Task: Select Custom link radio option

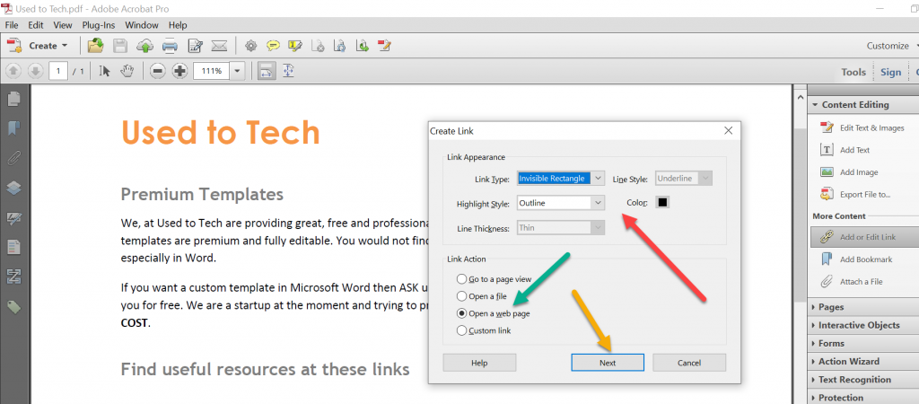Action: [484, 330]
